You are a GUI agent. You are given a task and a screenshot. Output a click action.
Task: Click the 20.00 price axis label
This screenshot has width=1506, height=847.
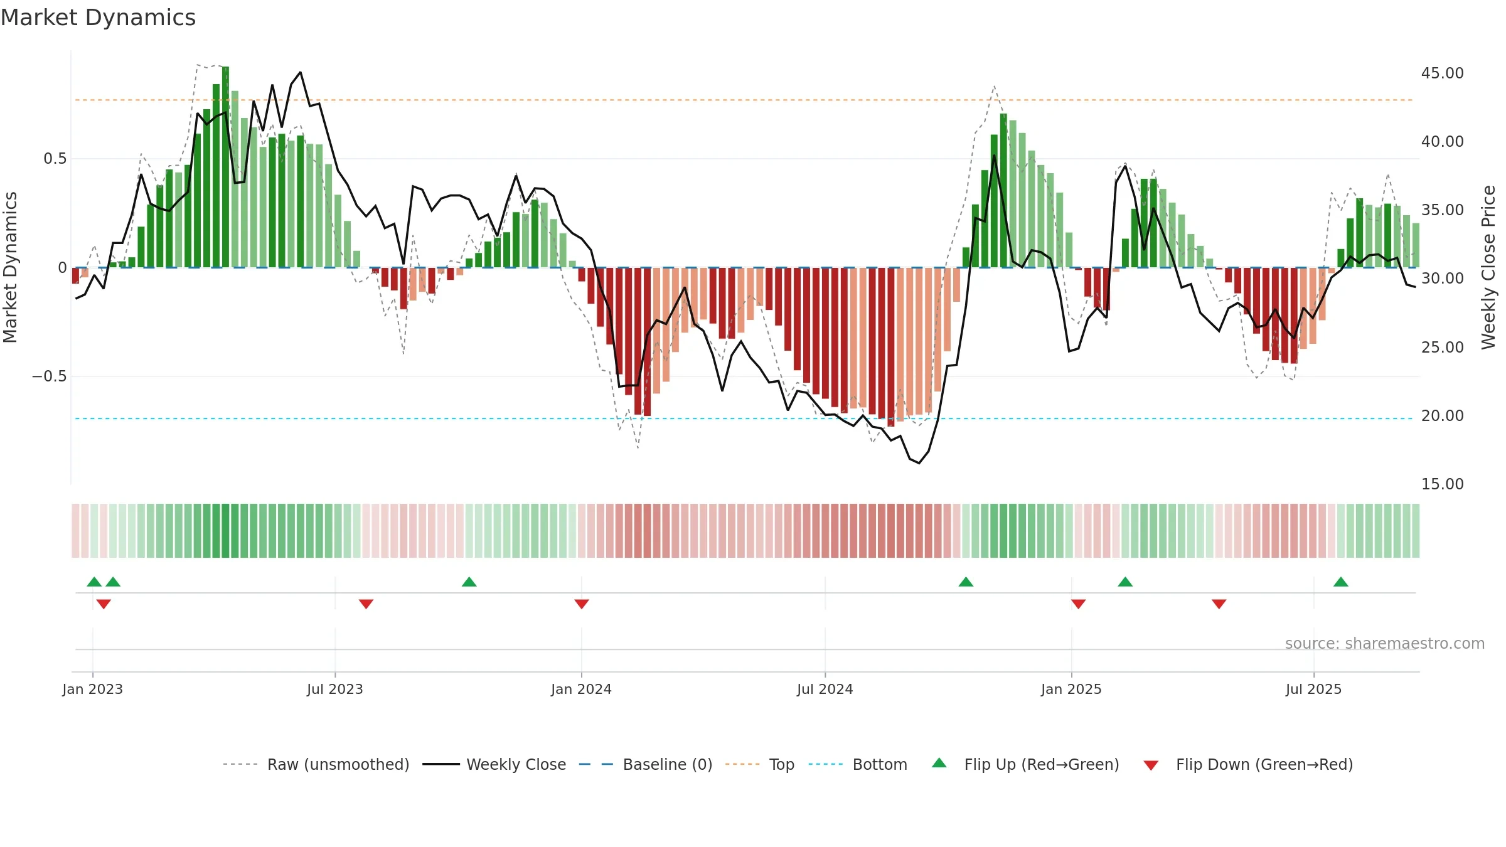(1443, 415)
